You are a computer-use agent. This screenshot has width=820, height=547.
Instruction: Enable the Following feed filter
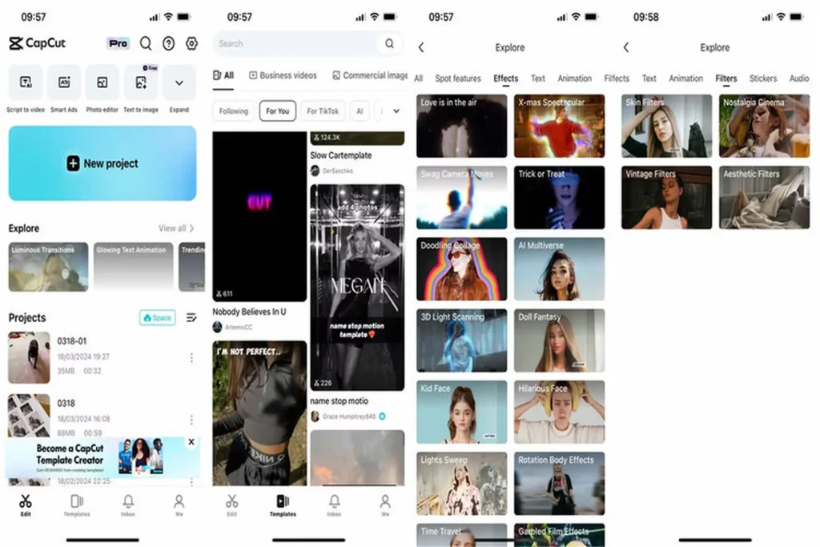233,111
